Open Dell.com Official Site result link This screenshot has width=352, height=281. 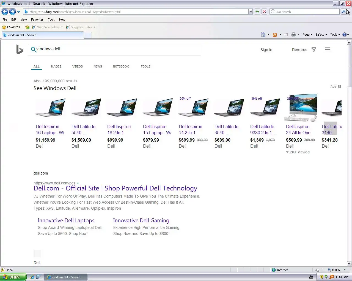(115, 188)
